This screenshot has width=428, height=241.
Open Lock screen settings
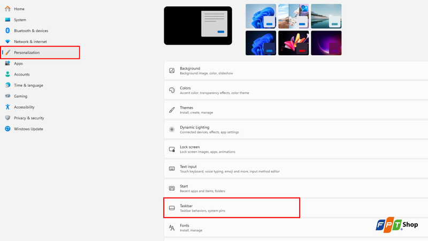click(296, 149)
